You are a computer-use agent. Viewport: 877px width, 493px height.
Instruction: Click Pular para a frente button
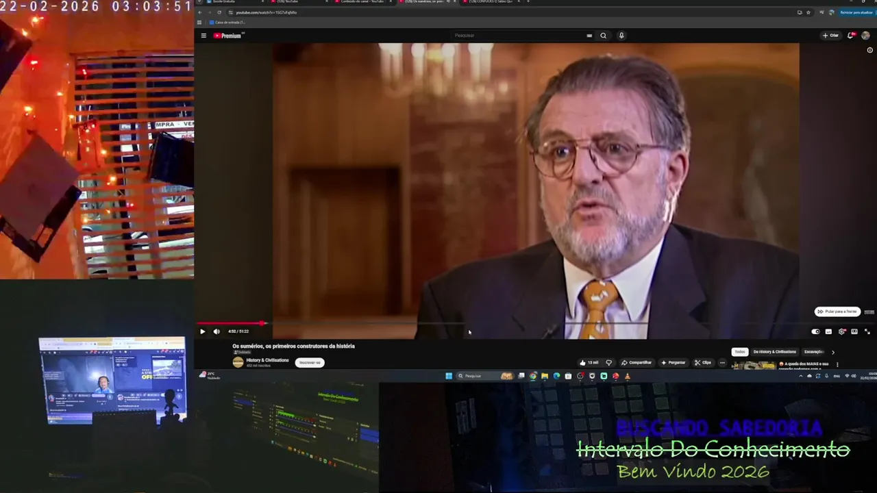click(837, 312)
